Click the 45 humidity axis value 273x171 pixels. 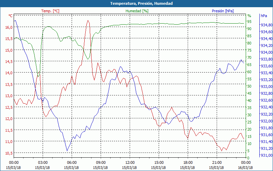(x=249, y=93)
